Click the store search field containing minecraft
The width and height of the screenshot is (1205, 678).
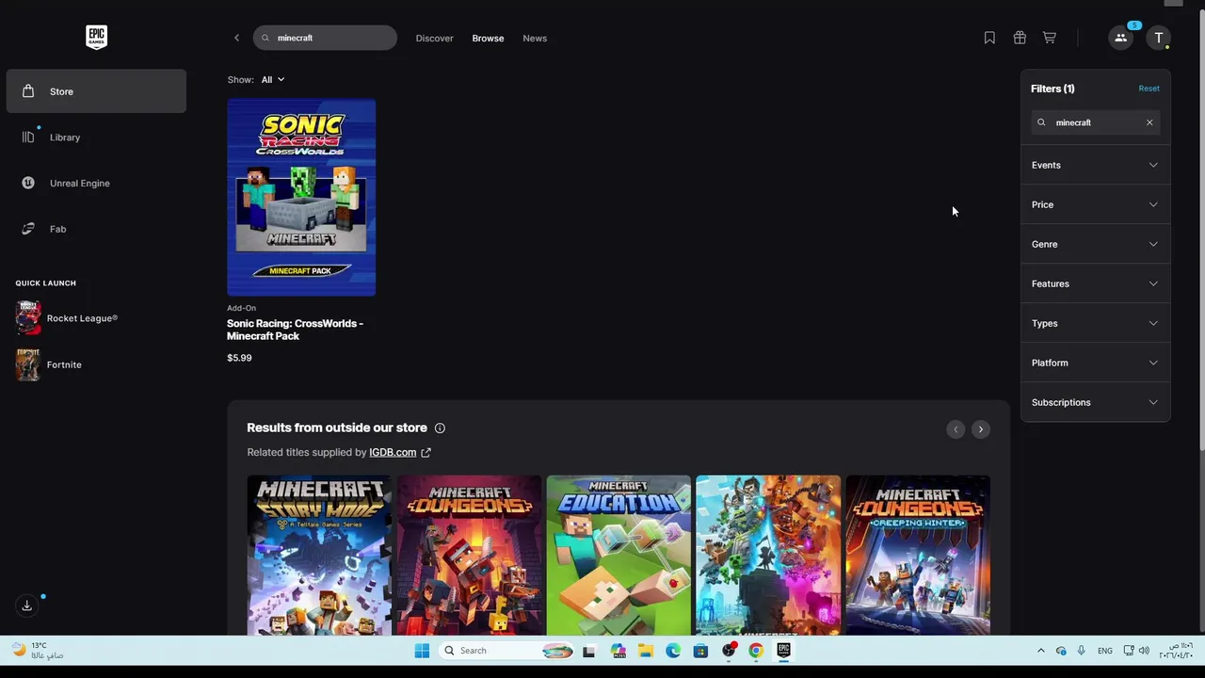[325, 38]
